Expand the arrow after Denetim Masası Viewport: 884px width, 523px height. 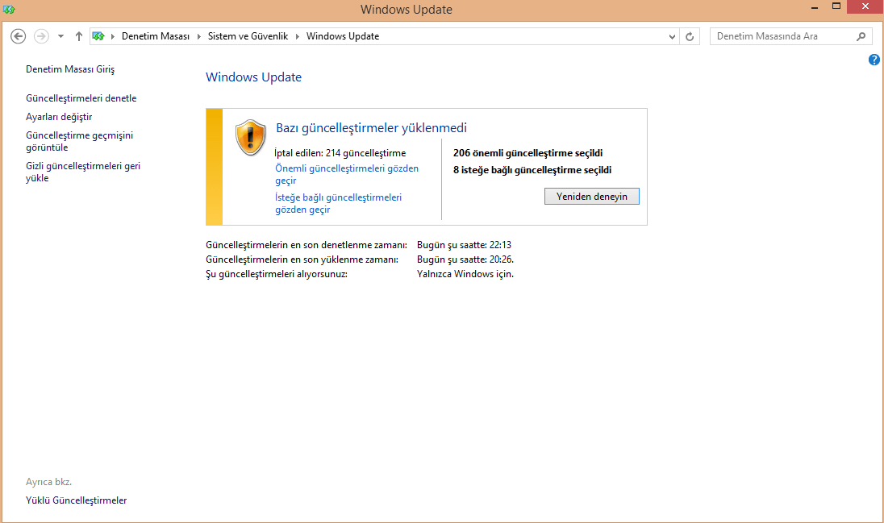tap(198, 36)
